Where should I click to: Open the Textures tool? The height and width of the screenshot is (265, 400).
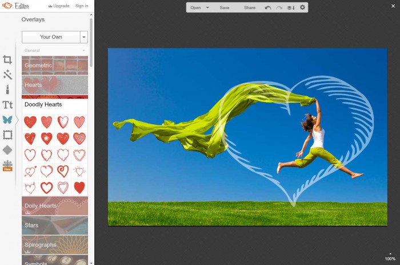7,150
